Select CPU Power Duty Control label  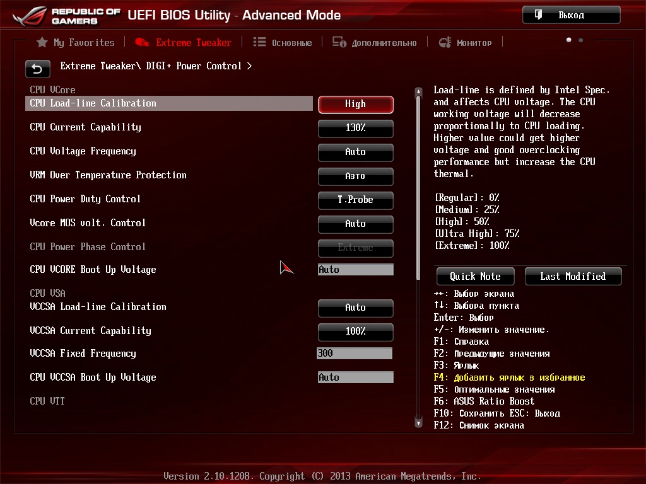coord(85,199)
